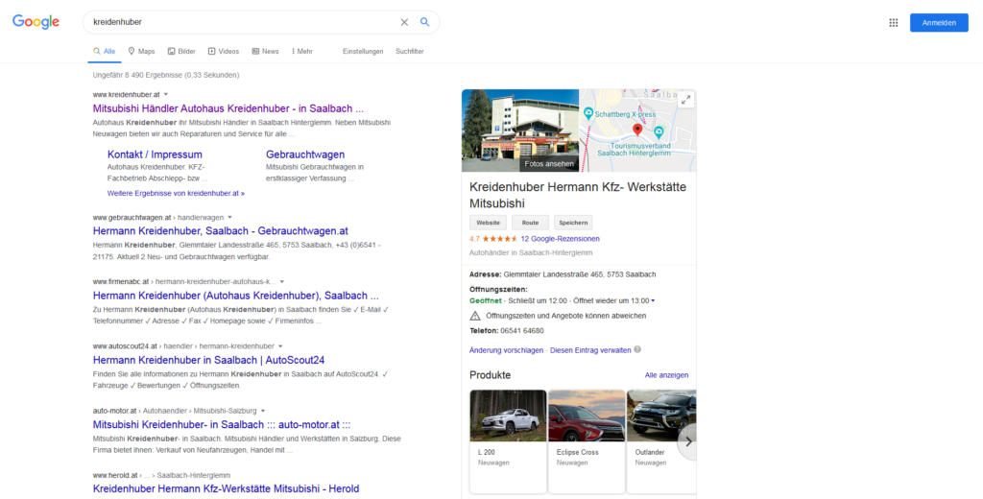Switch to the Bilder tab
Image resolution: width=983 pixels, height=499 pixels.
181,52
